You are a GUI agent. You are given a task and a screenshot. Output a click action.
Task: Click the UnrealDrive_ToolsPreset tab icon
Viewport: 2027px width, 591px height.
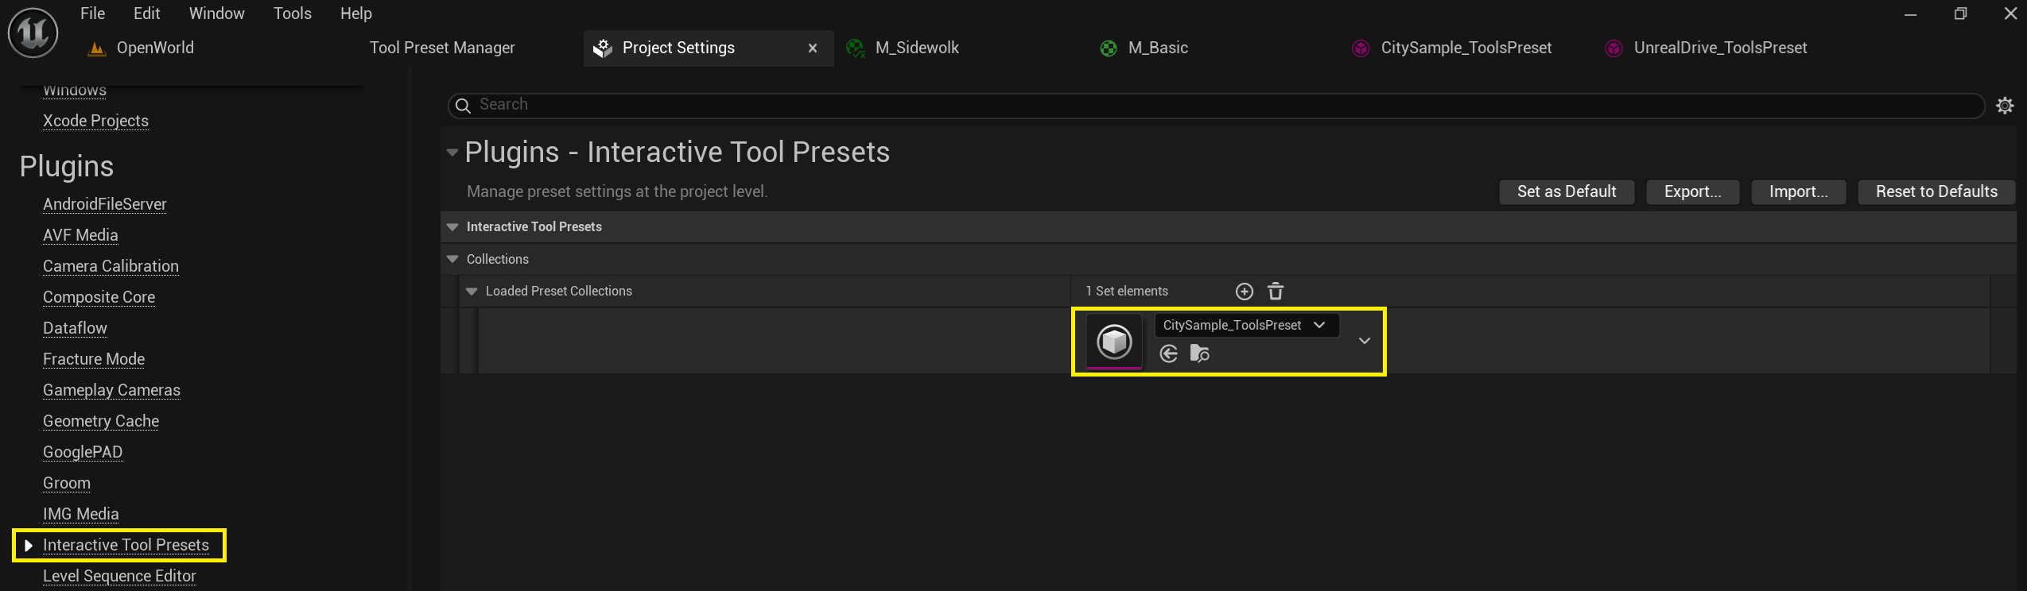(x=1614, y=48)
